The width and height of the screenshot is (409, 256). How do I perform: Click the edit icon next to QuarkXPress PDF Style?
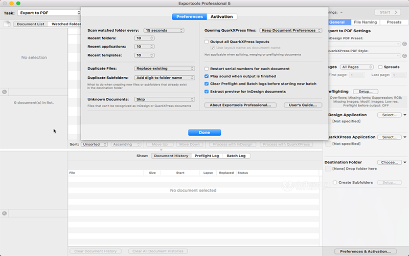(x=404, y=56)
